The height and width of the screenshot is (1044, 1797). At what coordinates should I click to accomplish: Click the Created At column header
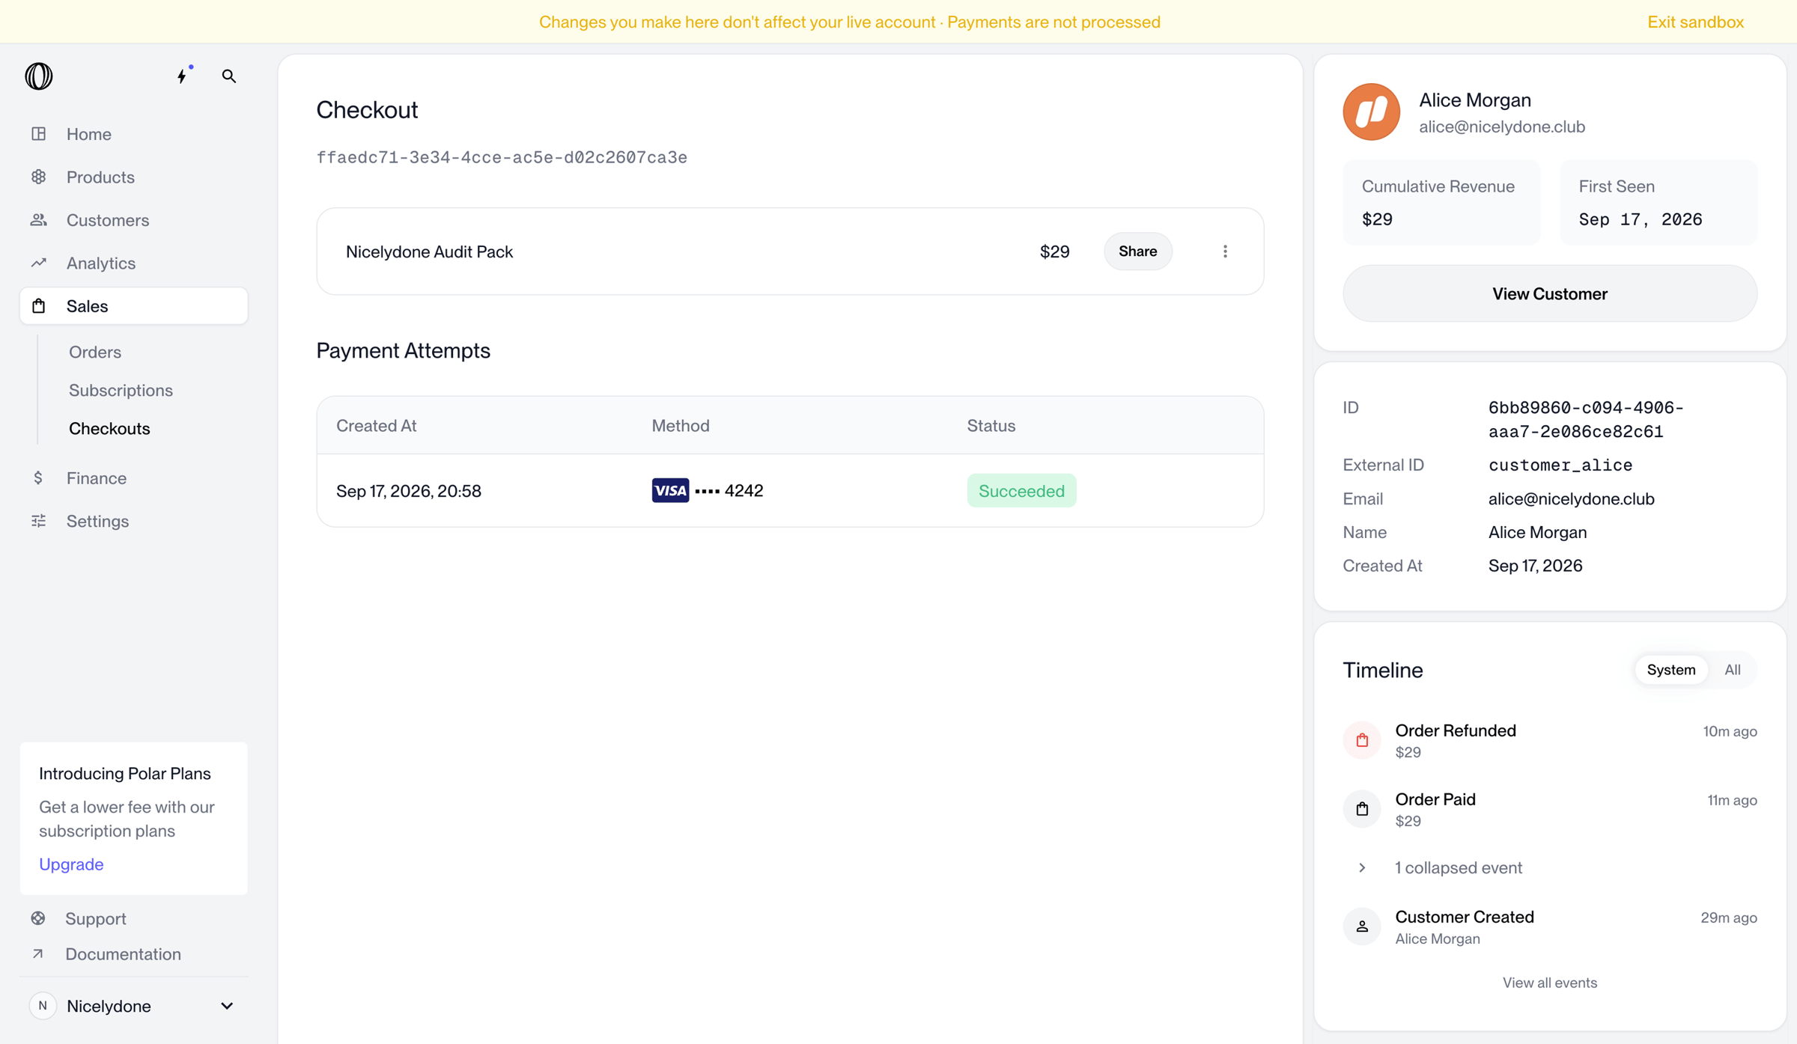pyautogui.click(x=377, y=425)
